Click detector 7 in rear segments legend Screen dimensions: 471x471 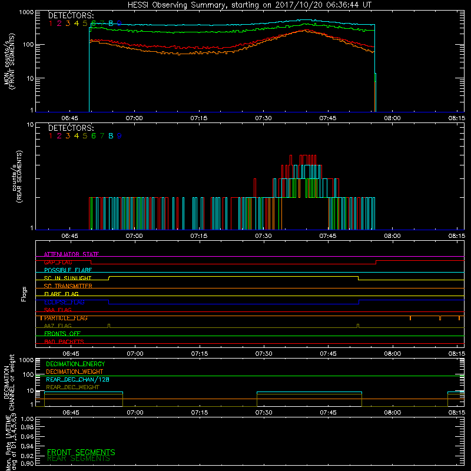[102, 136]
